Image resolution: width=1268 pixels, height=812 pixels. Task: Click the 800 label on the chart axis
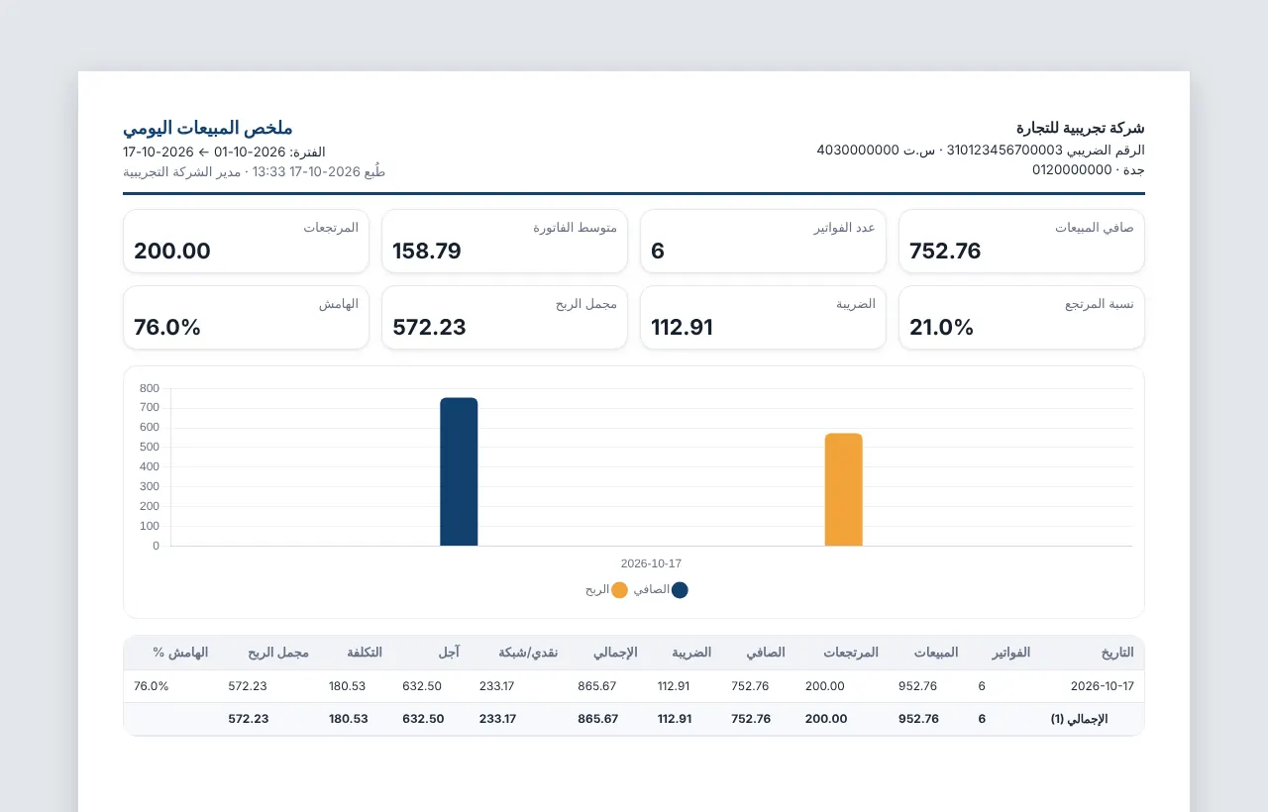coord(150,388)
